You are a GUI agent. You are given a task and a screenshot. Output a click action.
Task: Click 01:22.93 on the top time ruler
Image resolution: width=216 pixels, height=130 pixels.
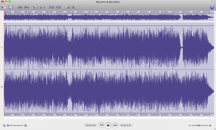click(x=102, y=12)
